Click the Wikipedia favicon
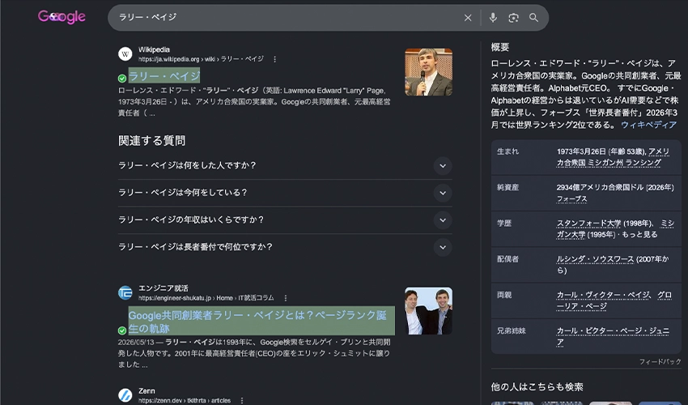688x405 pixels. click(x=125, y=54)
